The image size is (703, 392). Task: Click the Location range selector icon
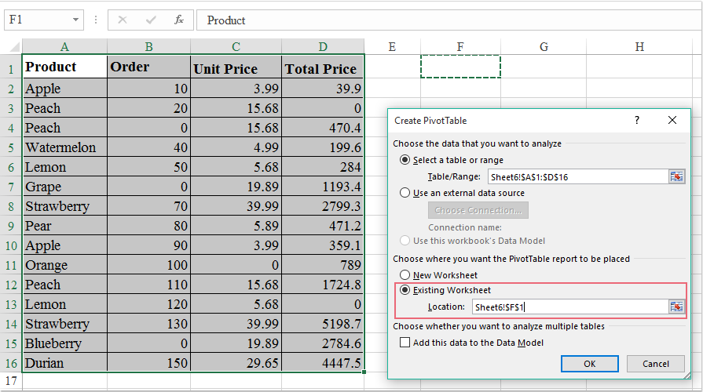676,307
